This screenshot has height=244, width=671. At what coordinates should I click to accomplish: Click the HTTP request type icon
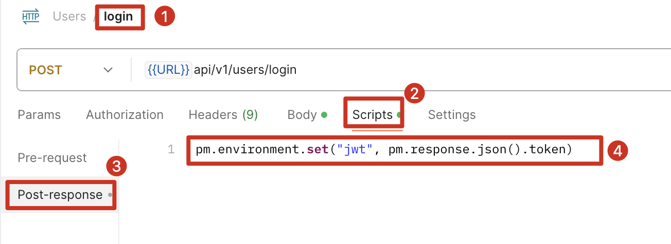[x=30, y=16]
